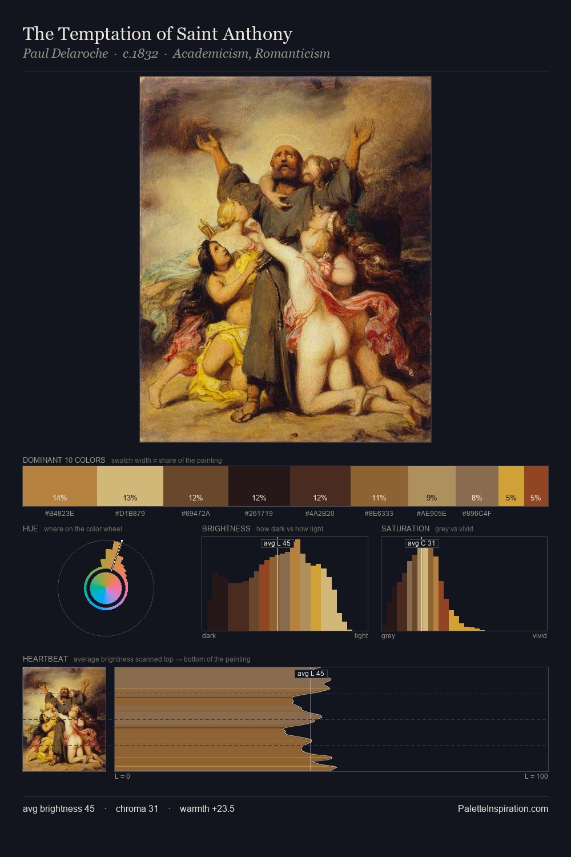The width and height of the screenshot is (571, 857).
Task: Click the hex code '#4A2B20'
Action: click(320, 513)
